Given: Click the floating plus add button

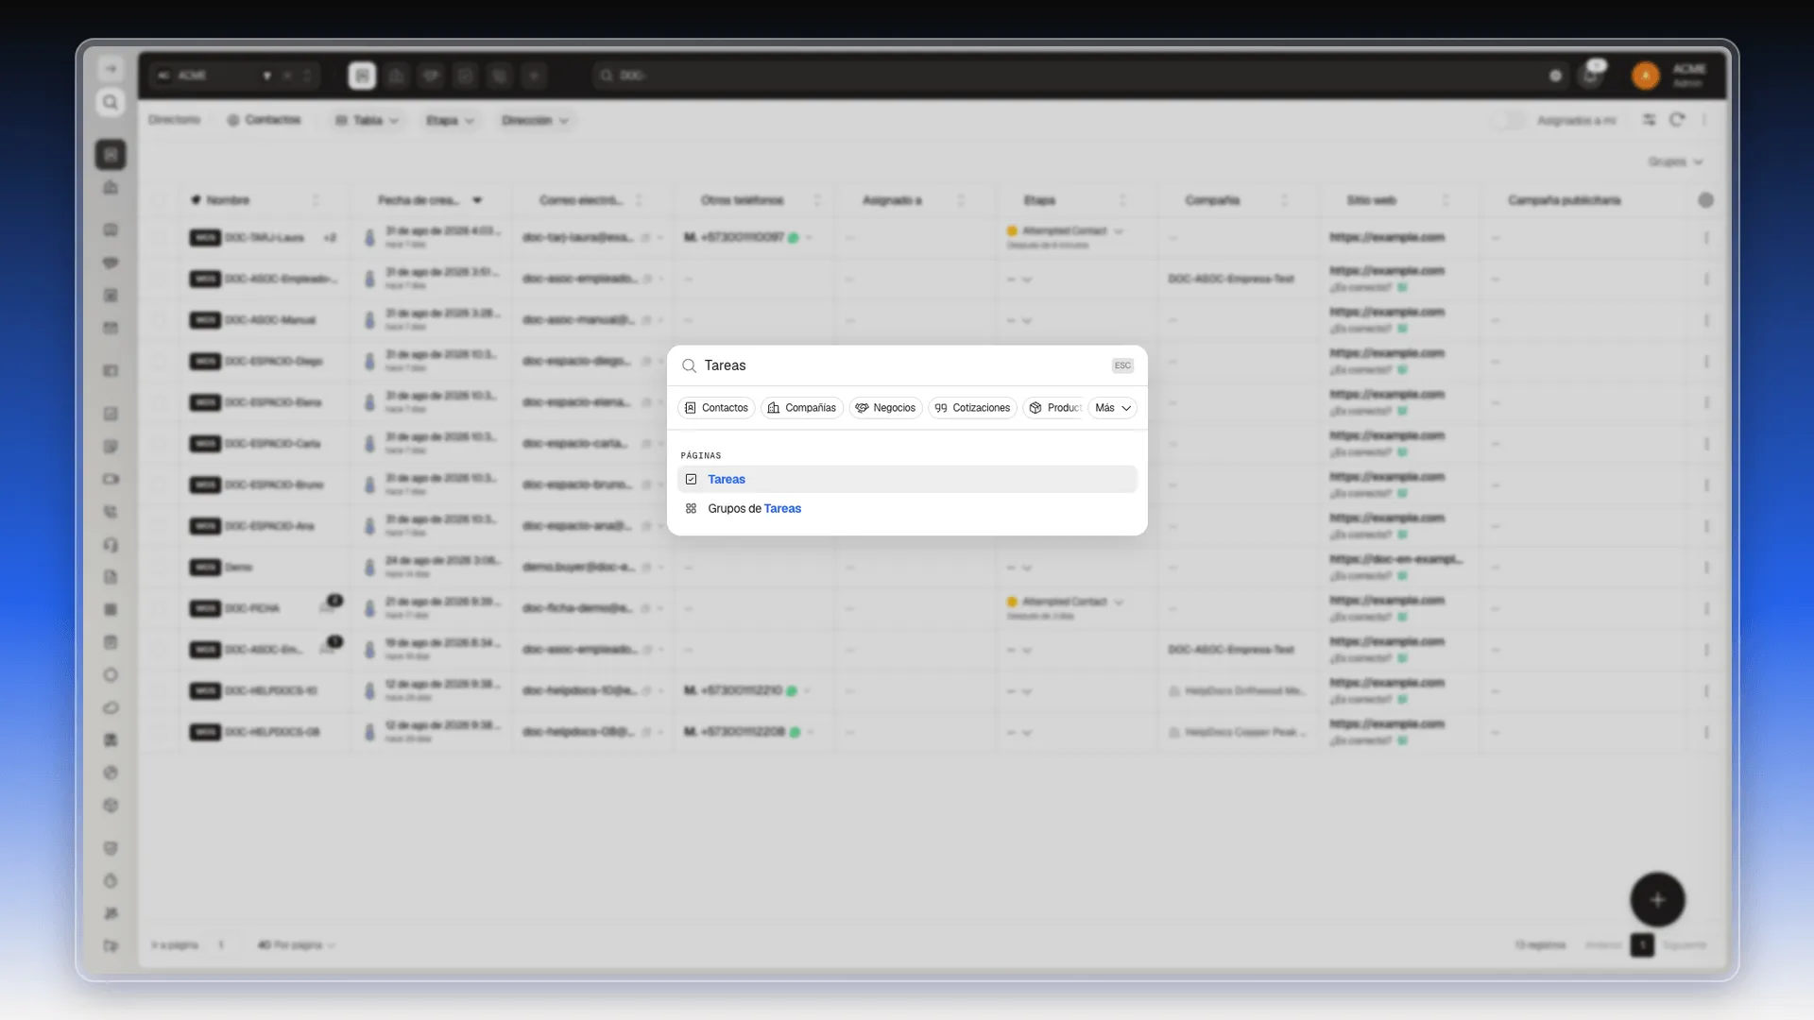Looking at the screenshot, I should point(1657,900).
